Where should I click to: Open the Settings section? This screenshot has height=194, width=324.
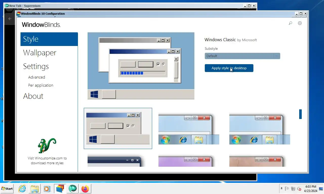click(36, 66)
